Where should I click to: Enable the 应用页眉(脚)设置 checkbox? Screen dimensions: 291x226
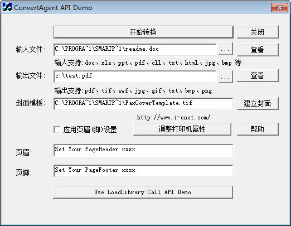[57, 129]
